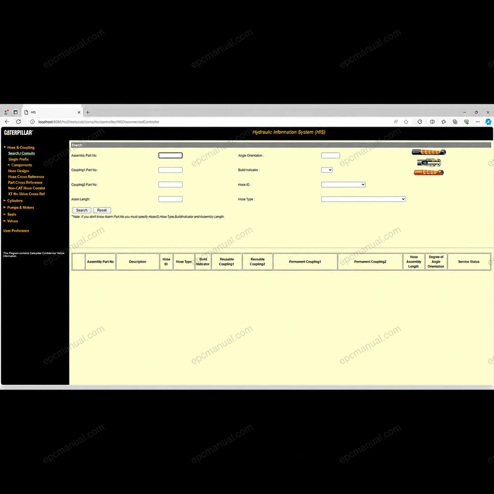Open the Hose Type dropdown

[363, 199]
